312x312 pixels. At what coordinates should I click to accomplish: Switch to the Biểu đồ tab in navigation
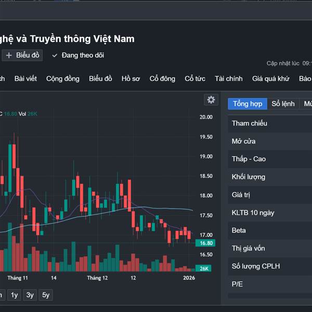[x=100, y=79]
